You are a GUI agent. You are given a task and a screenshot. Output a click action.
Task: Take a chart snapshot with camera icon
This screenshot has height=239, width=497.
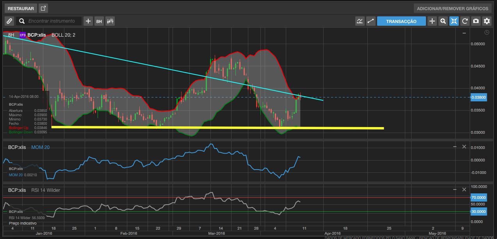pyautogui.click(x=476, y=21)
